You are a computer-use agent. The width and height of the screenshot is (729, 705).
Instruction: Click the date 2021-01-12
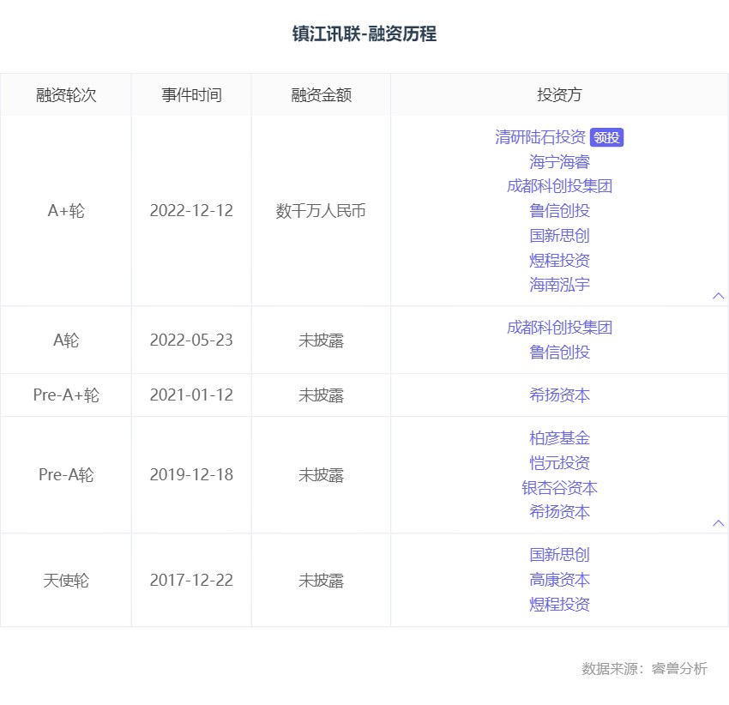(191, 395)
